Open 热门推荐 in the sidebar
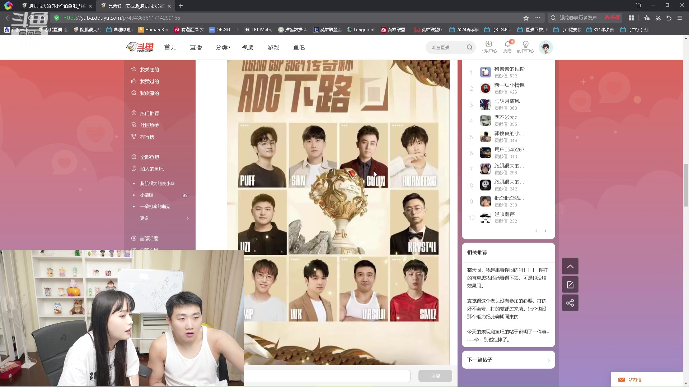689x387 pixels. coord(145,113)
